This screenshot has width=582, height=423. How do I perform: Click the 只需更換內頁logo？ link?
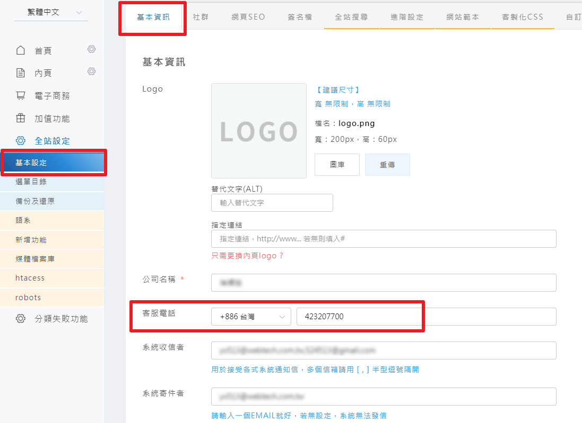248,256
